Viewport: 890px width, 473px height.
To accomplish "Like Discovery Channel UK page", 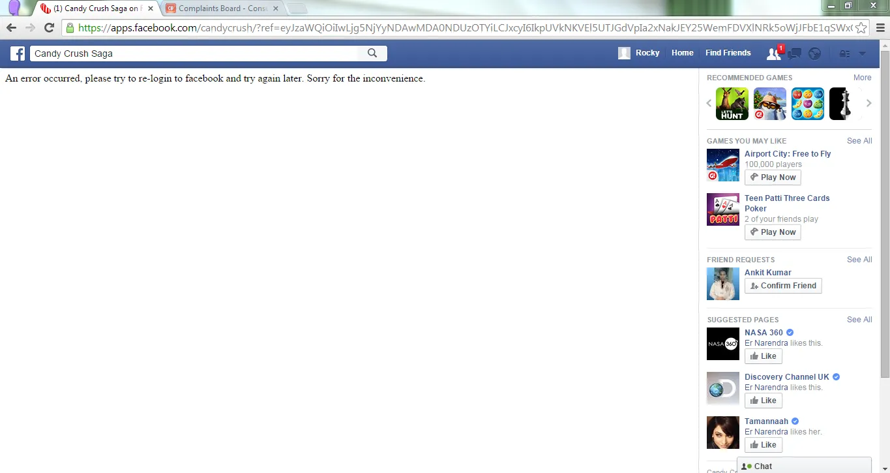I will [x=763, y=401].
